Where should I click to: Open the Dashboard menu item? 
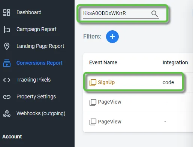click(x=29, y=12)
